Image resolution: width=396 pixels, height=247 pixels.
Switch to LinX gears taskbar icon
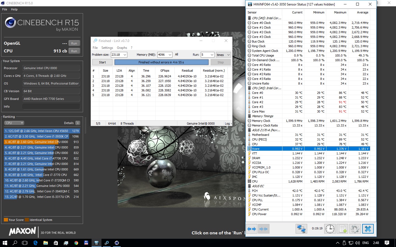tap(107, 243)
